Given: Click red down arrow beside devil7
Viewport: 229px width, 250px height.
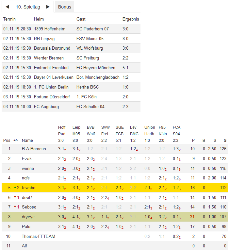Looking at the screenshot, I should click(15, 197).
